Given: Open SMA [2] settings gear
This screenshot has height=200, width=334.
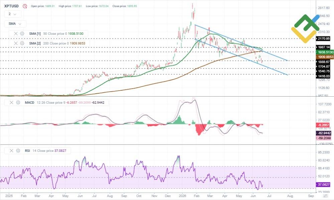Looking at the screenshot, I should (x=22, y=43).
